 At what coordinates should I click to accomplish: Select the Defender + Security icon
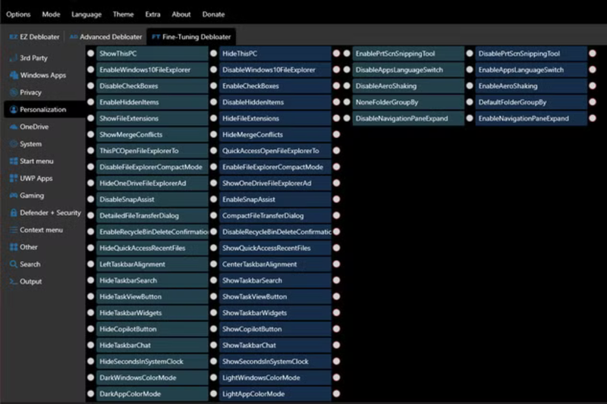(14, 213)
